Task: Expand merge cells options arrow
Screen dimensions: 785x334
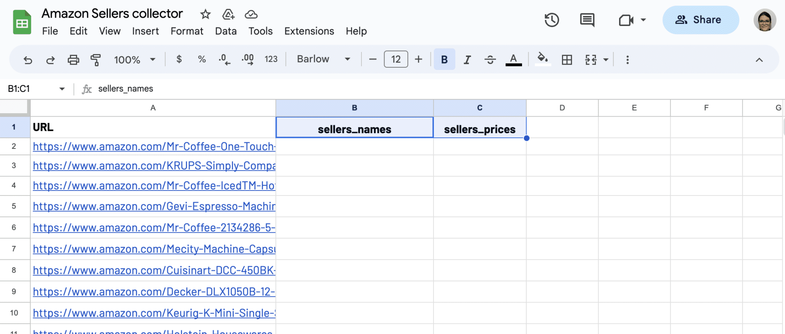Action: click(x=606, y=60)
